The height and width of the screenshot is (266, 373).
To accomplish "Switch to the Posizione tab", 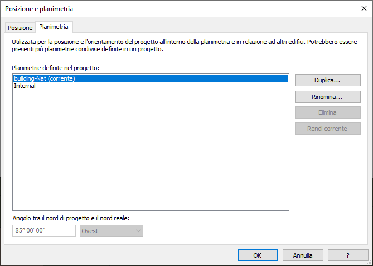I will [x=20, y=27].
